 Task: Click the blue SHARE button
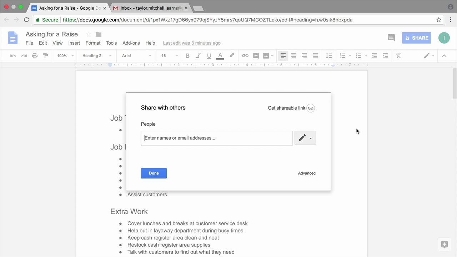pyautogui.click(x=417, y=38)
